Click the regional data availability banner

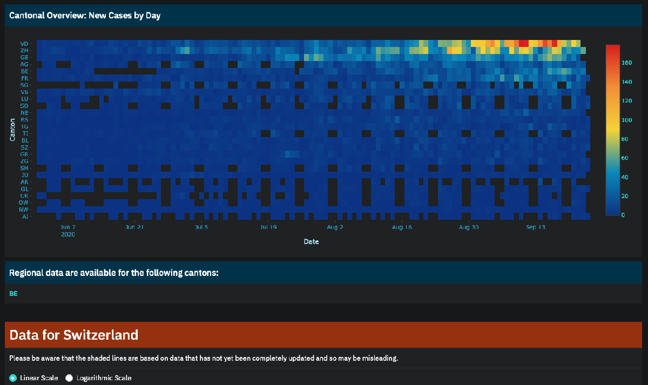(x=114, y=273)
